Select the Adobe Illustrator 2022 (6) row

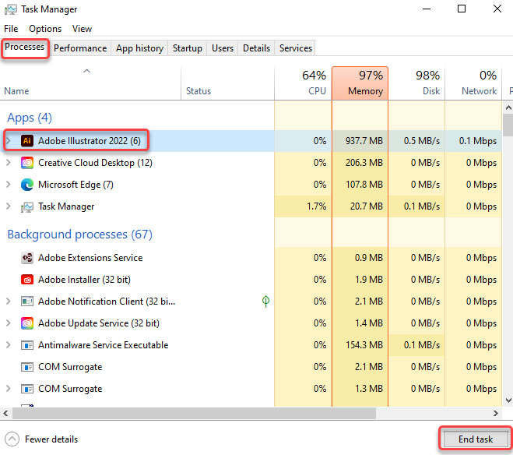pos(251,141)
